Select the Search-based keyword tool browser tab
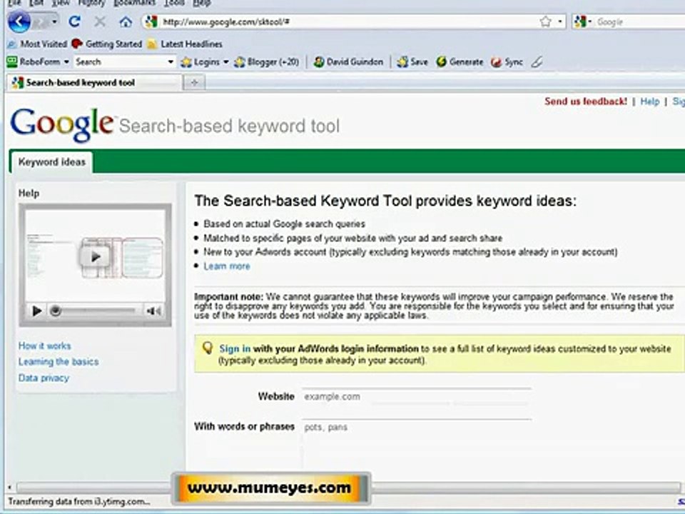Viewport: 685px width, 514px height. pos(94,83)
